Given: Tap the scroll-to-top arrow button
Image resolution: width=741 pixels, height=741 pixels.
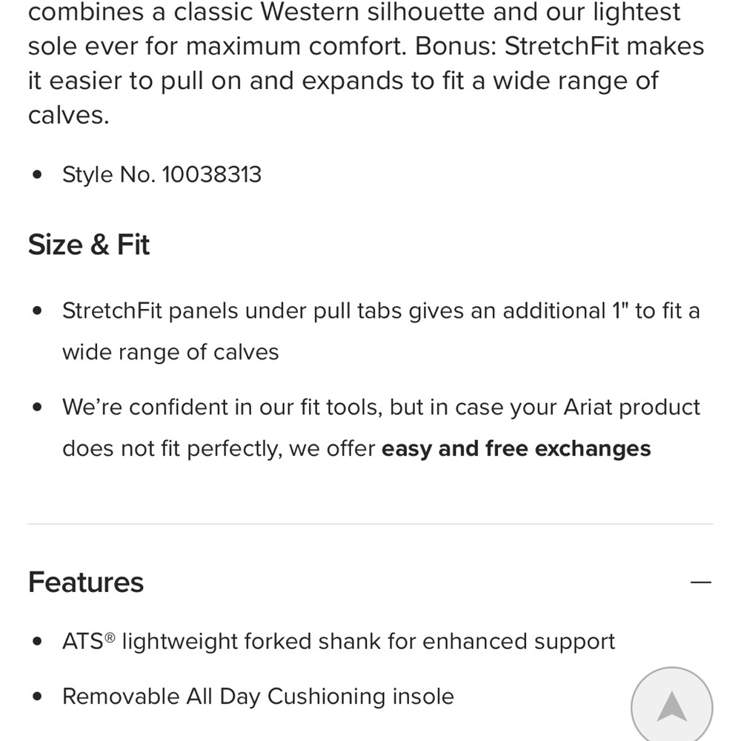Looking at the screenshot, I should (671, 707).
